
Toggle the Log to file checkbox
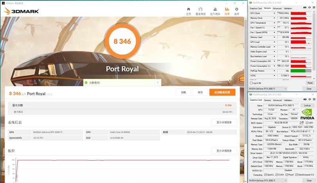251,83
